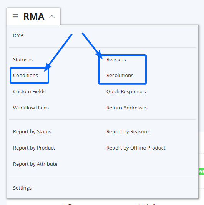Select the Conditions menu item
Image resolution: width=204 pixels, height=205 pixels.
(x=26, y=76)
